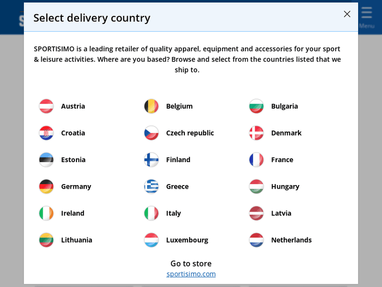Close the Select delivery country dialog

tap(347, 14)
